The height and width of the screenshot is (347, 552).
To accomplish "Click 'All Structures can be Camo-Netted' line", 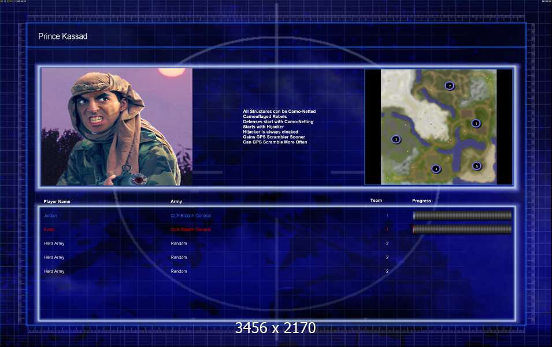I will [279, 111].
